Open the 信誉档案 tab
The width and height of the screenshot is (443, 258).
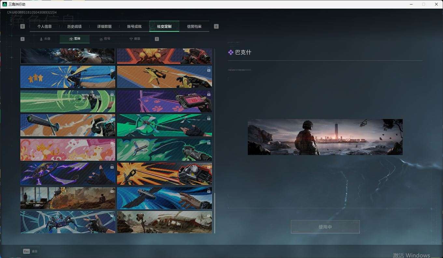194,26
